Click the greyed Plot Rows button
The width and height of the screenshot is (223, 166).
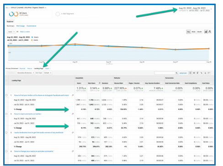click(x=11, y=73)
